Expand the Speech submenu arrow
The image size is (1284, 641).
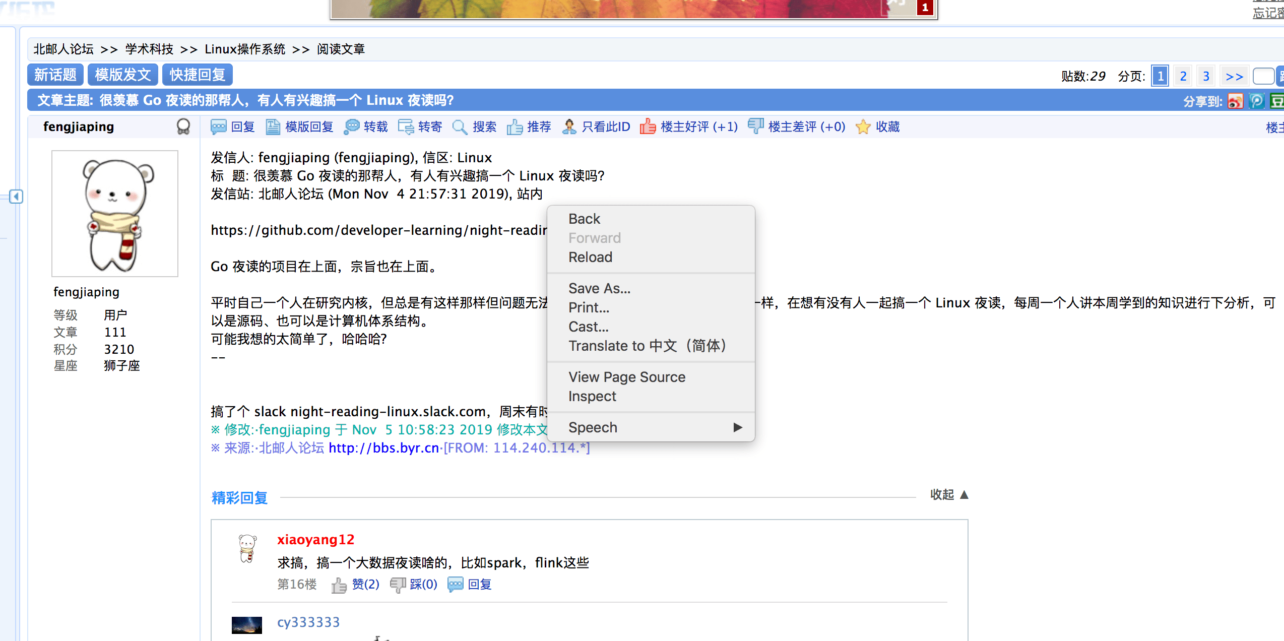(x=738, y=427)
